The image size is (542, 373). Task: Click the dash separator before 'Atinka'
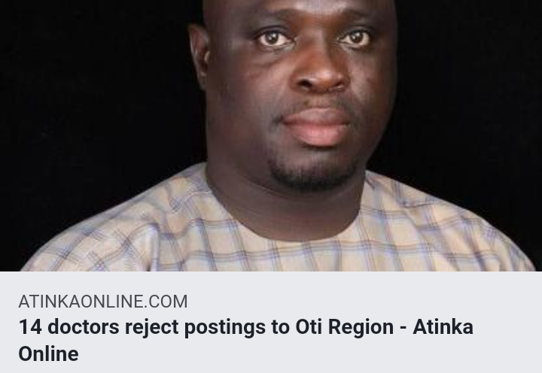coord(403,327)
